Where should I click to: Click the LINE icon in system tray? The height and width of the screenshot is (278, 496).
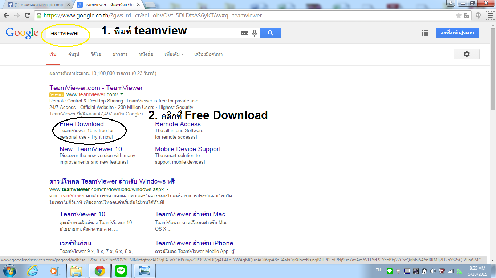click(x=390, y=271)
